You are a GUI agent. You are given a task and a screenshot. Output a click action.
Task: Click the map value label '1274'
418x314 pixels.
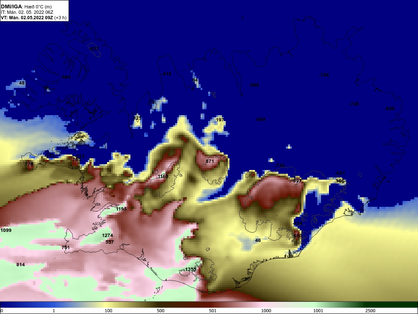coord(107,235)
